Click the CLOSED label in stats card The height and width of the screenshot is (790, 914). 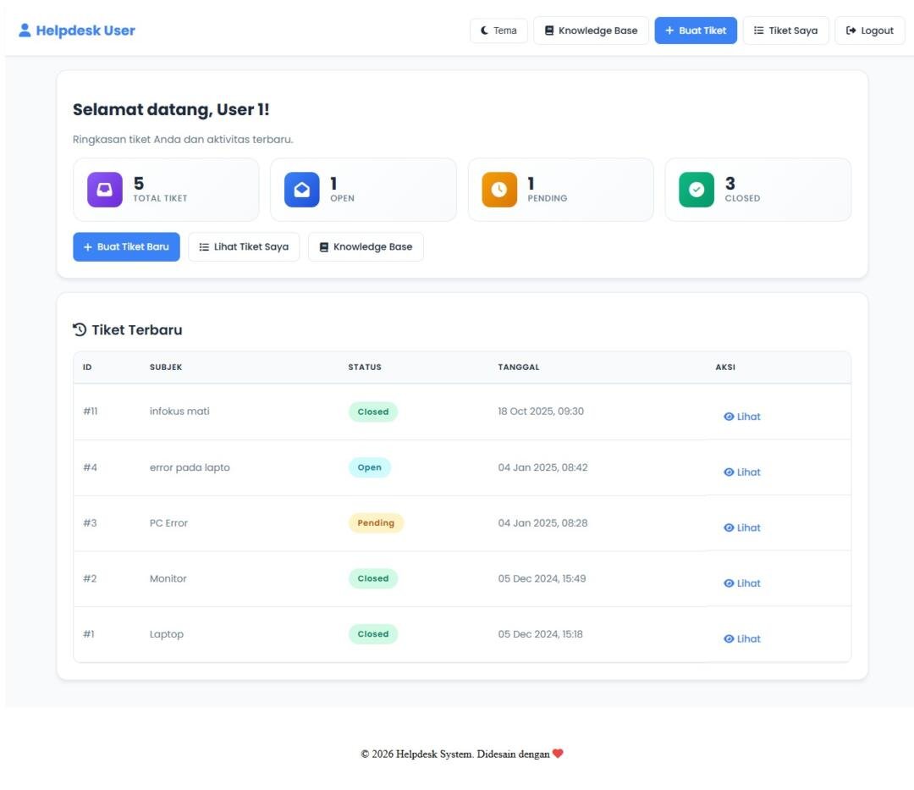click(742, 198)
